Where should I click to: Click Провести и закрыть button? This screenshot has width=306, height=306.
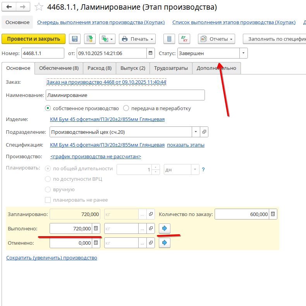pyautogui.click(x=34, y=39)
